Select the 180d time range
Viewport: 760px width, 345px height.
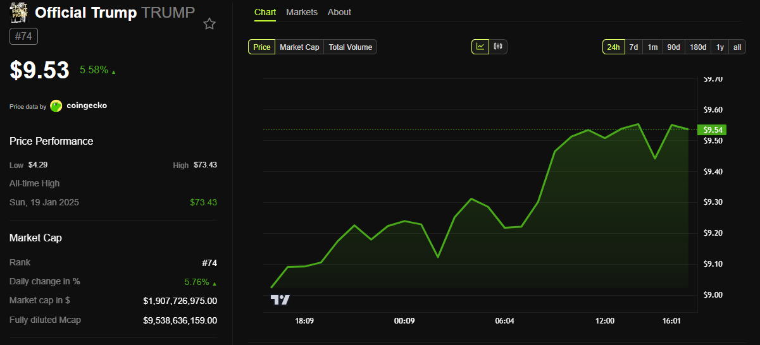pos(698,47)
